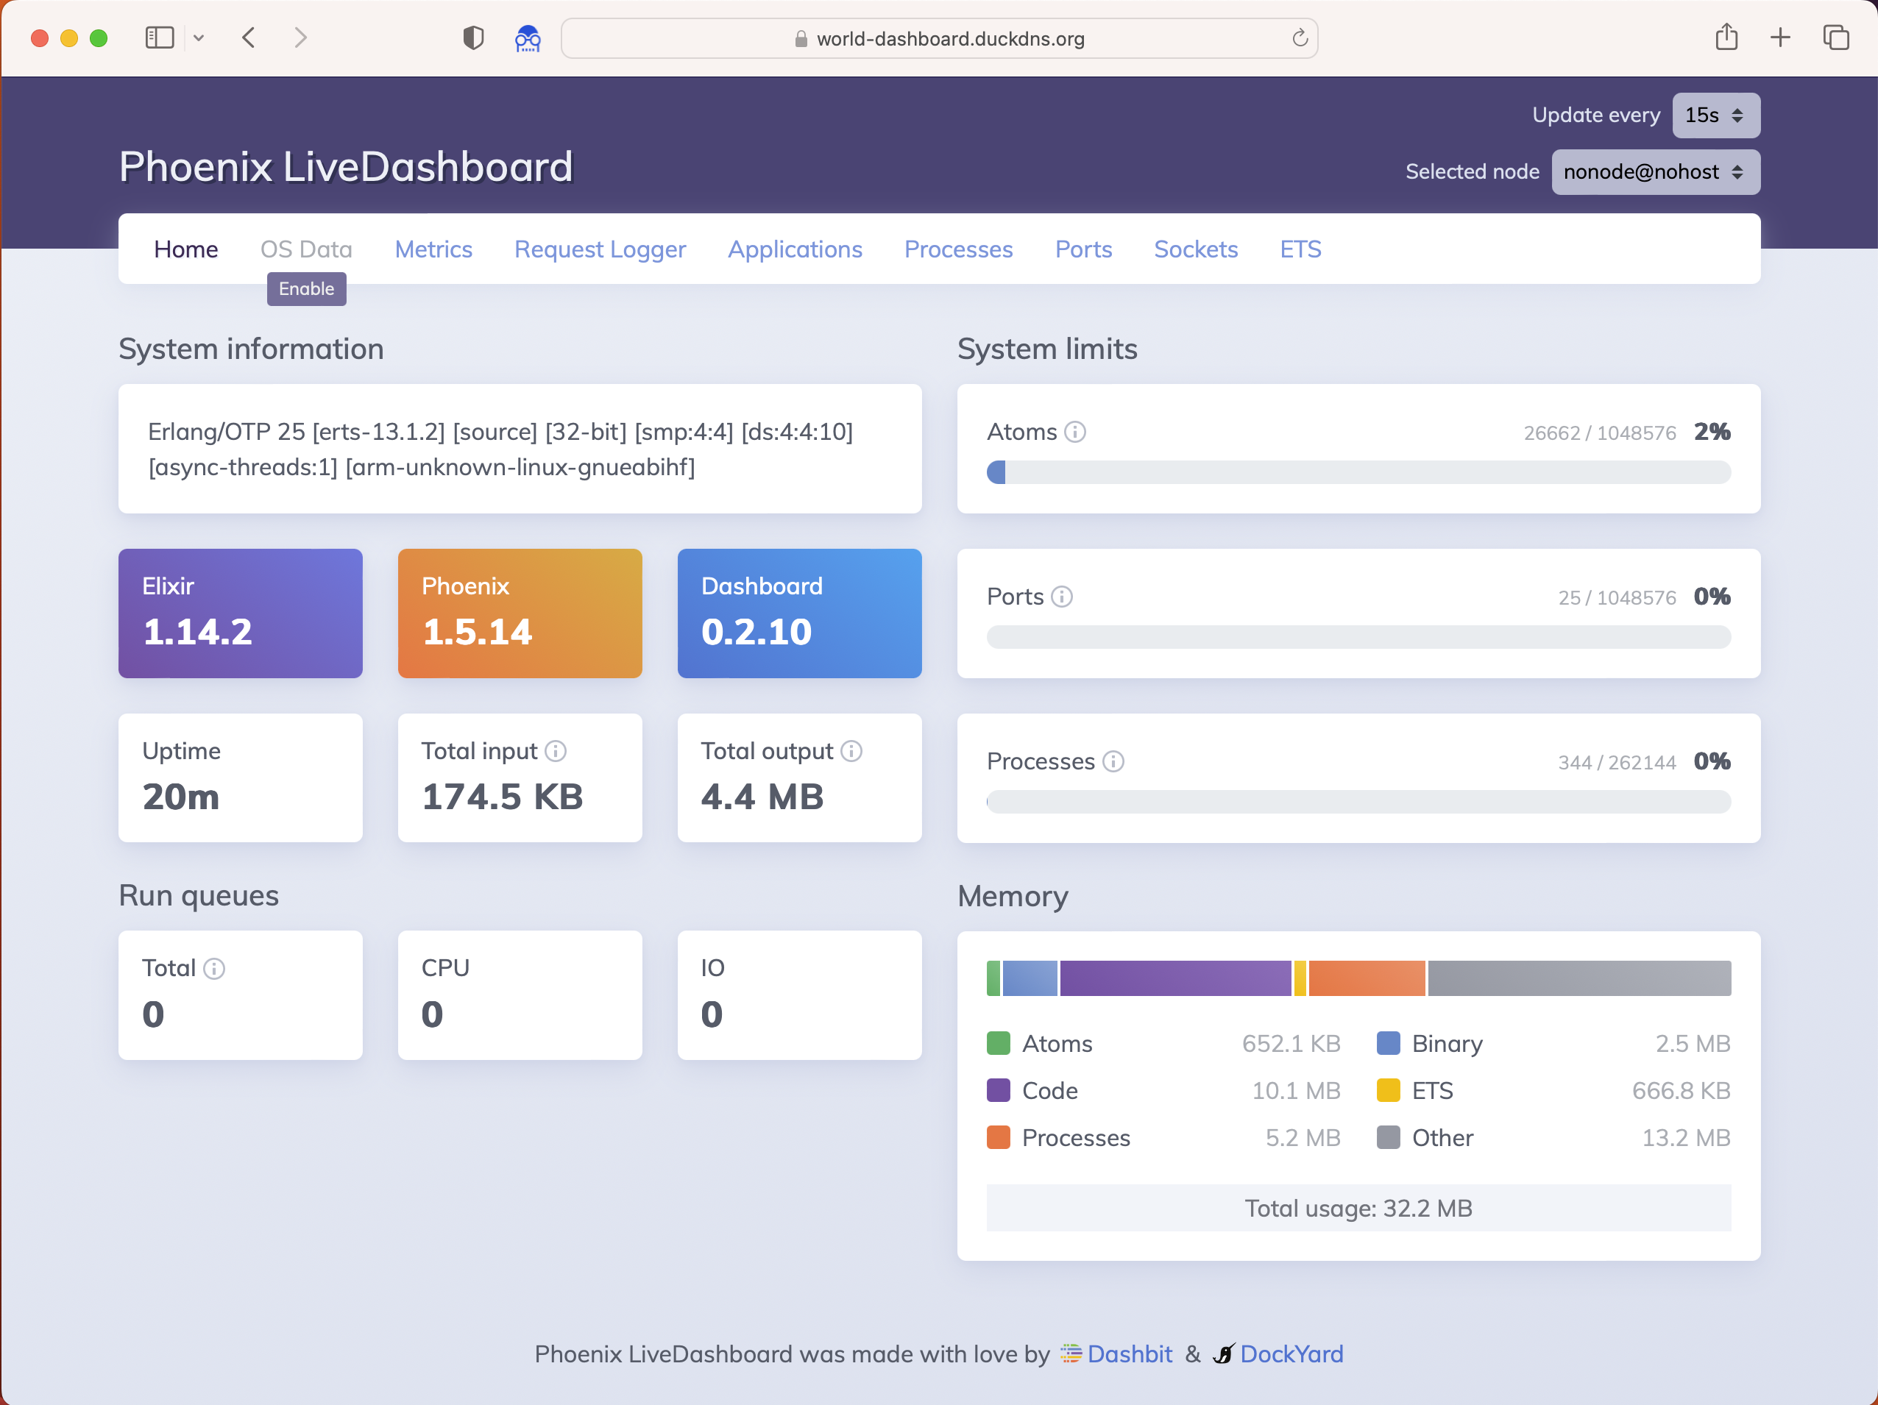The width and height of the screenshot is (1878, 1405).
Task: Click the Atoms info icon
Action: (x=1075, y=433)
